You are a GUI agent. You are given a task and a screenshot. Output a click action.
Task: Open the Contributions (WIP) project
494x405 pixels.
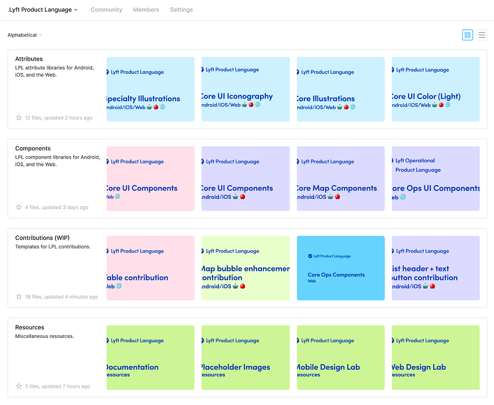coord(42,238)
